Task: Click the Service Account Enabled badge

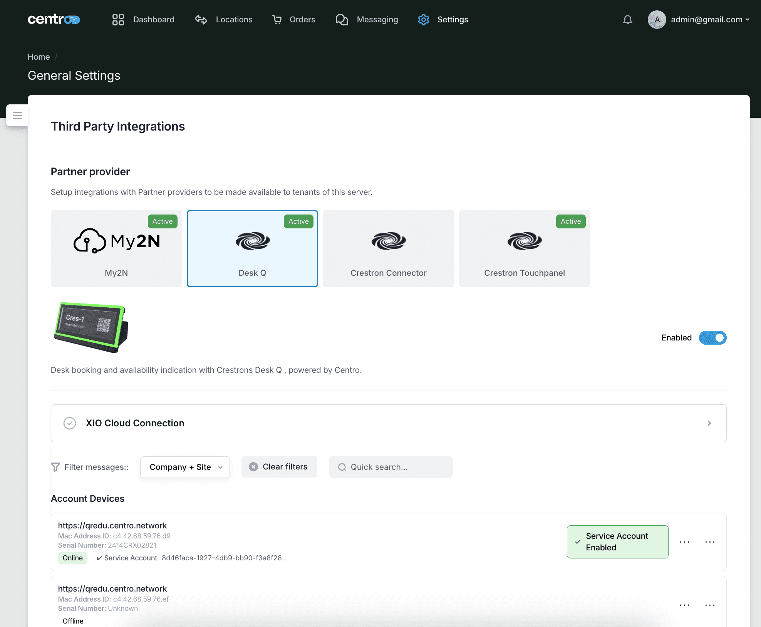Action: point(617,541)
